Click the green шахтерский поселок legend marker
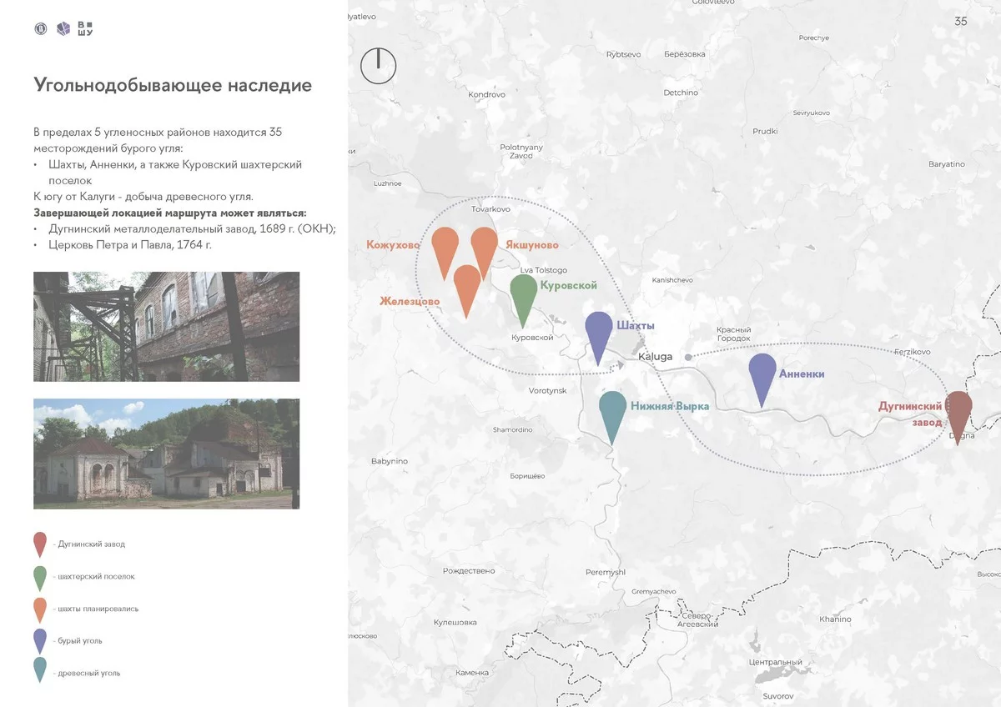This screenshot has height=707, width=1001. (x=40, y=576)
